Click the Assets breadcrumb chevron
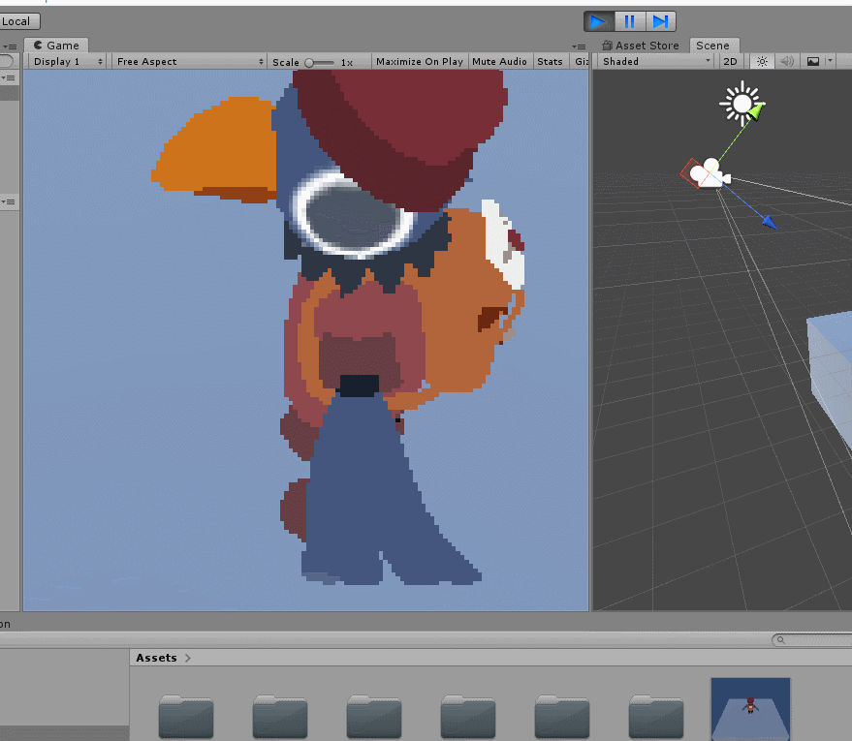This screenshot has width=852, height=741. 187,658
